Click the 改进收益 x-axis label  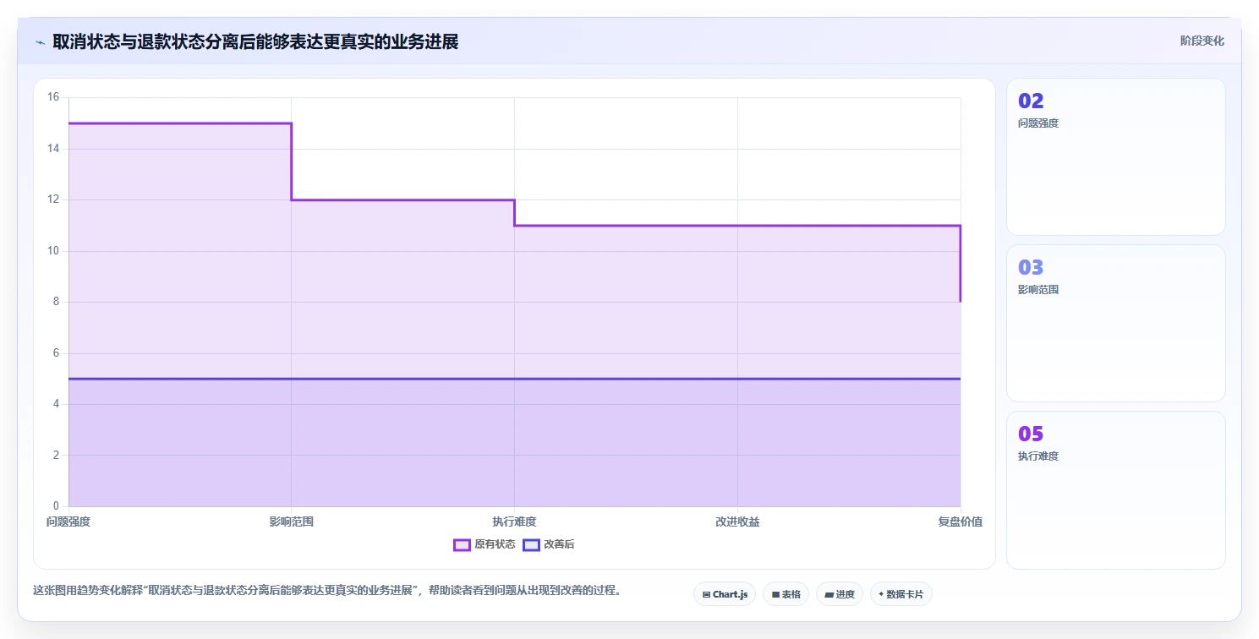pos(737,522)
